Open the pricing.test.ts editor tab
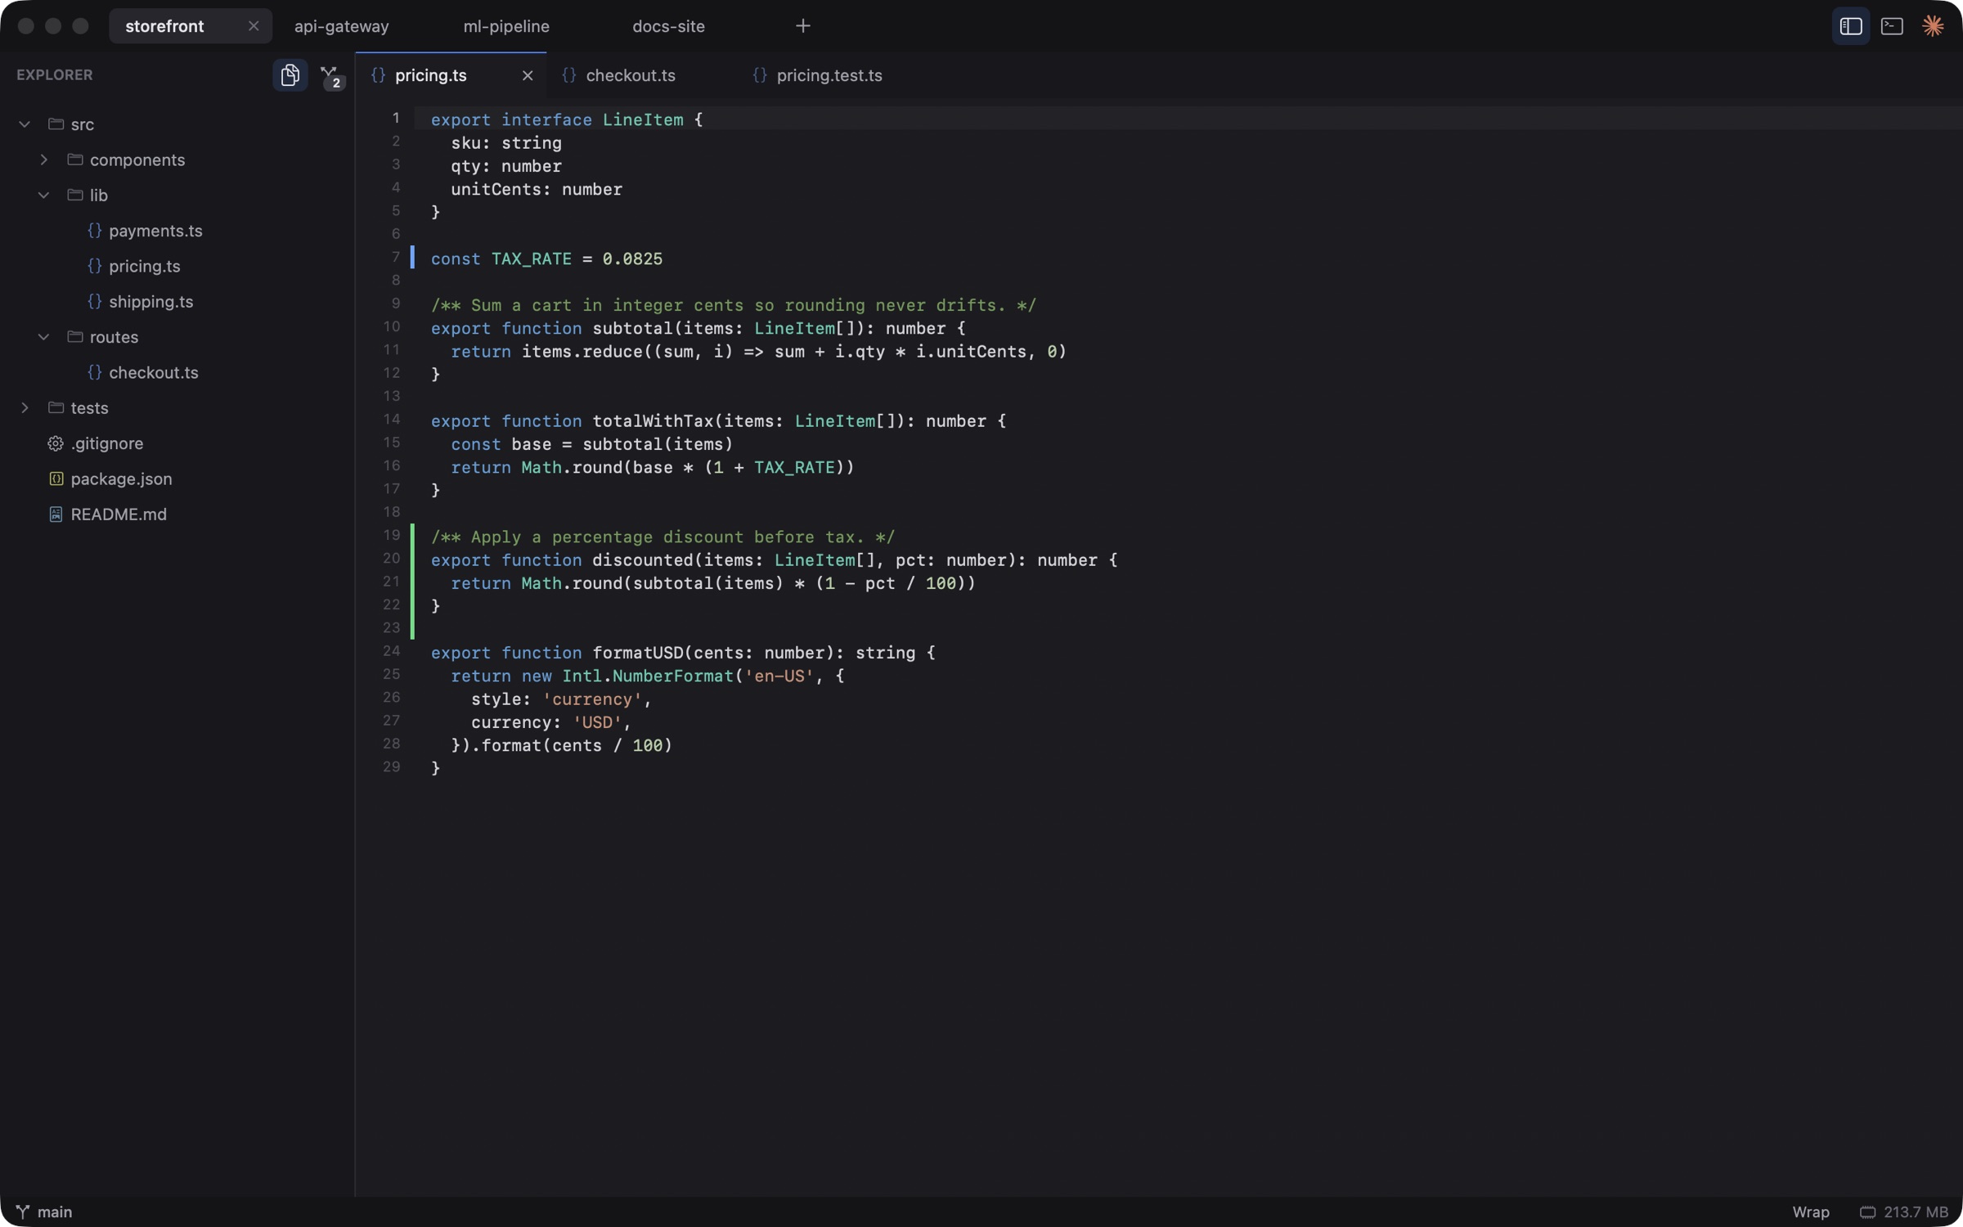 [x=829, y=75]
